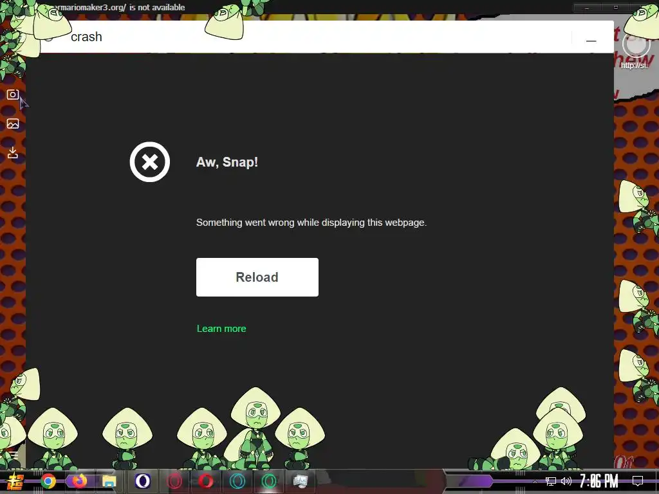Open File Explorer from the taskbar
659x494 pixels.
pos(109,481)
